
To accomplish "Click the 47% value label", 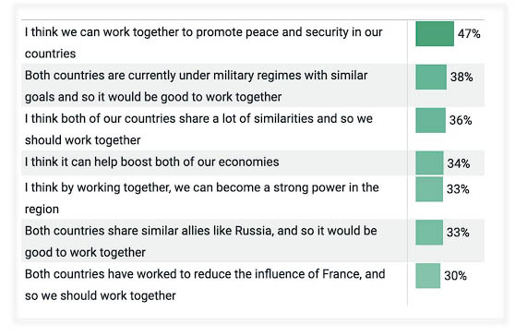I will [x=469, y=33].
